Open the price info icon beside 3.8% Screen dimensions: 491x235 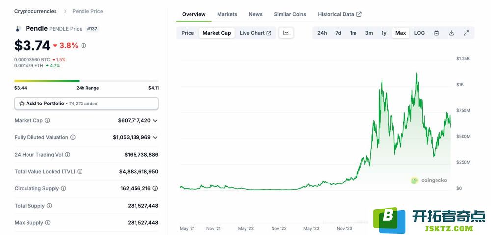tap(83, 45)
